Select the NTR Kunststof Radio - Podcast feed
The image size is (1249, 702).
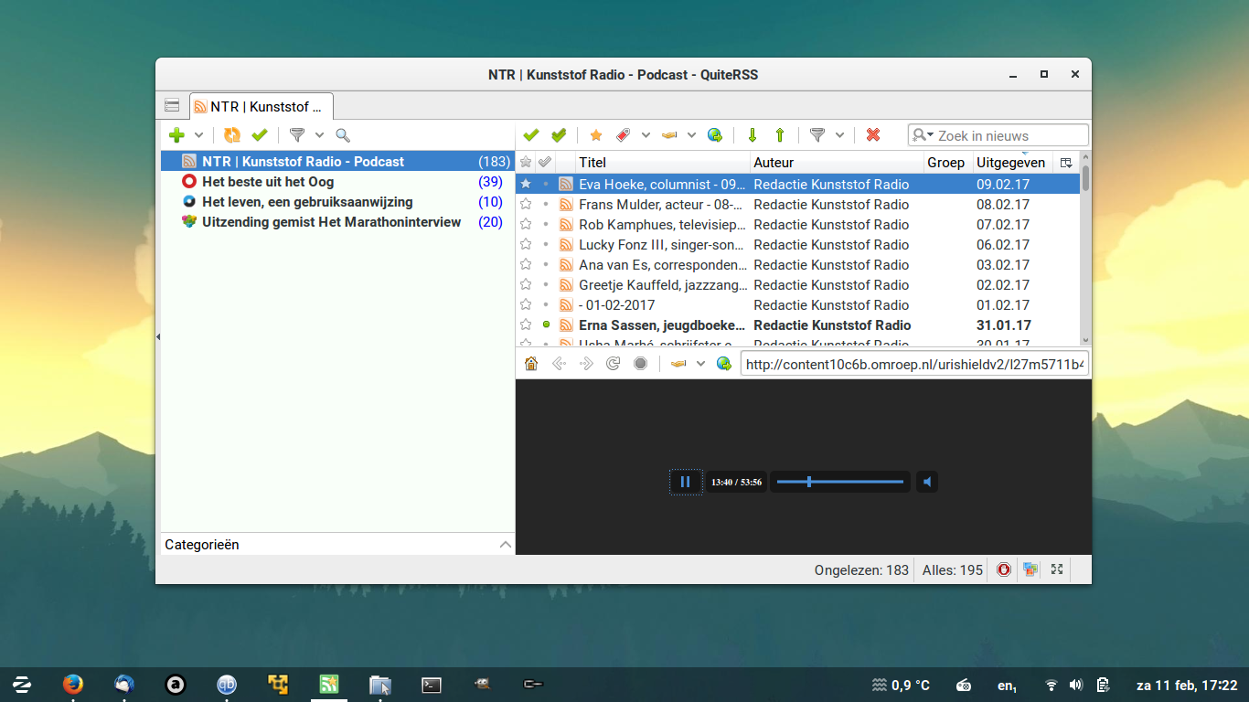coord(338,161)
